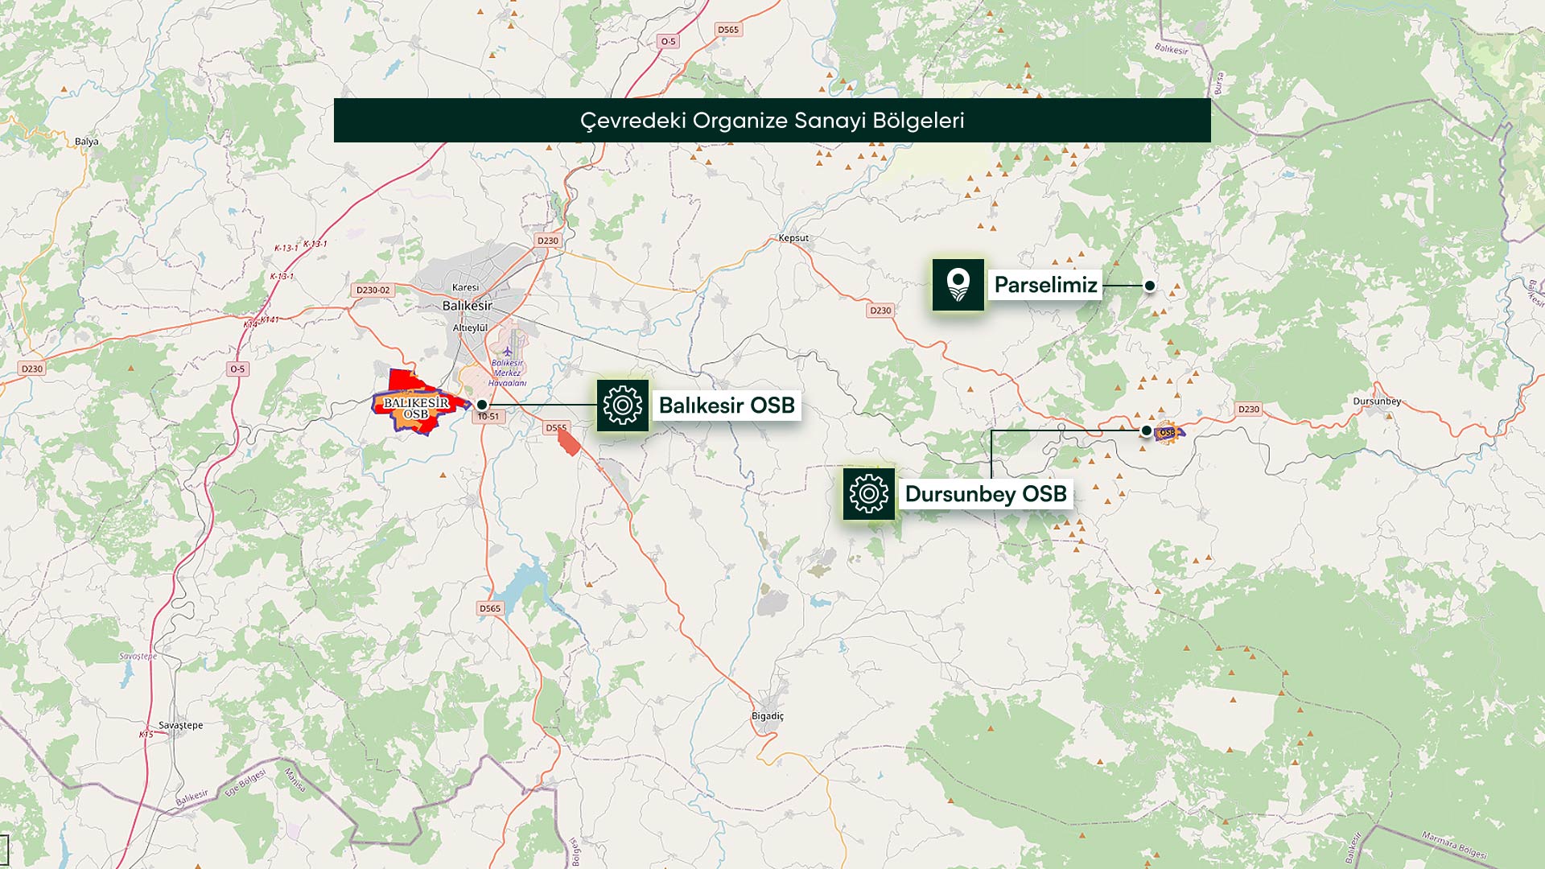Click the Dursunbey OSB gear icon
The height and width of the screenshot is (869, 1545).
869,494
